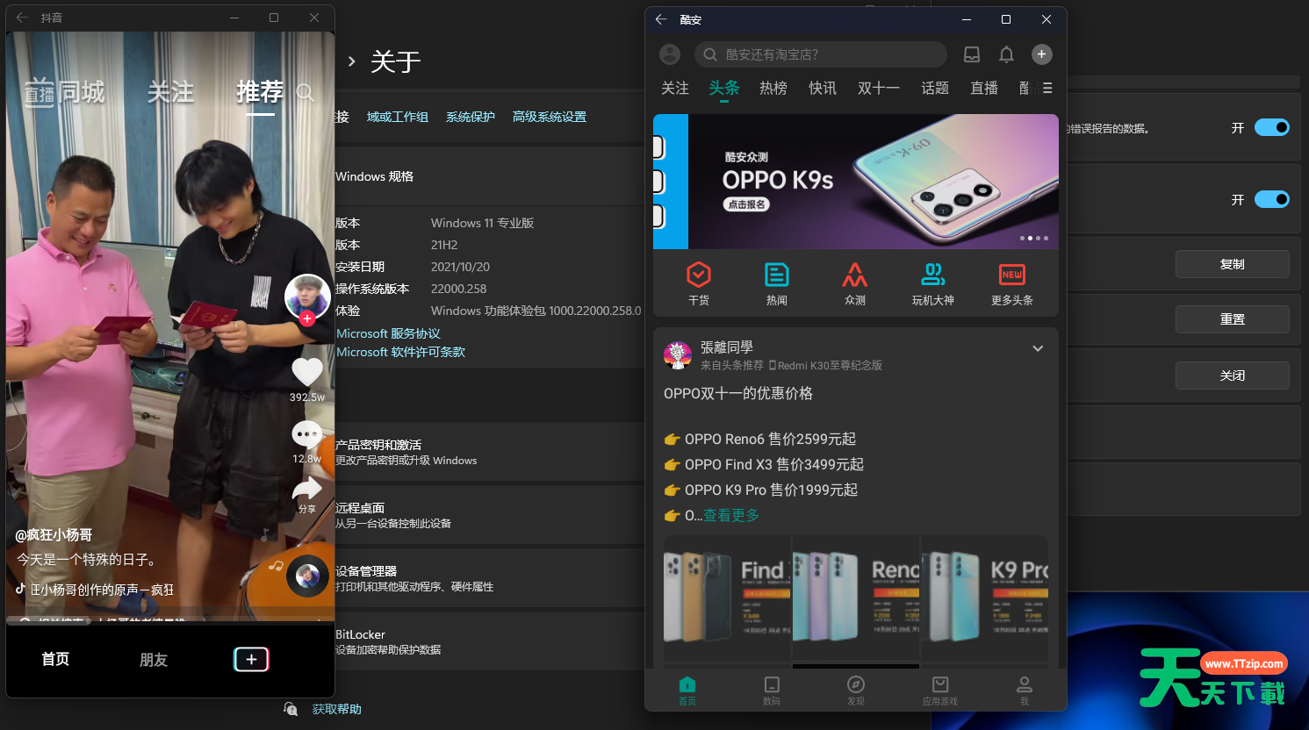Turn off the first 开 toggle switch

pyautogui.click(x=1271, y=127)
